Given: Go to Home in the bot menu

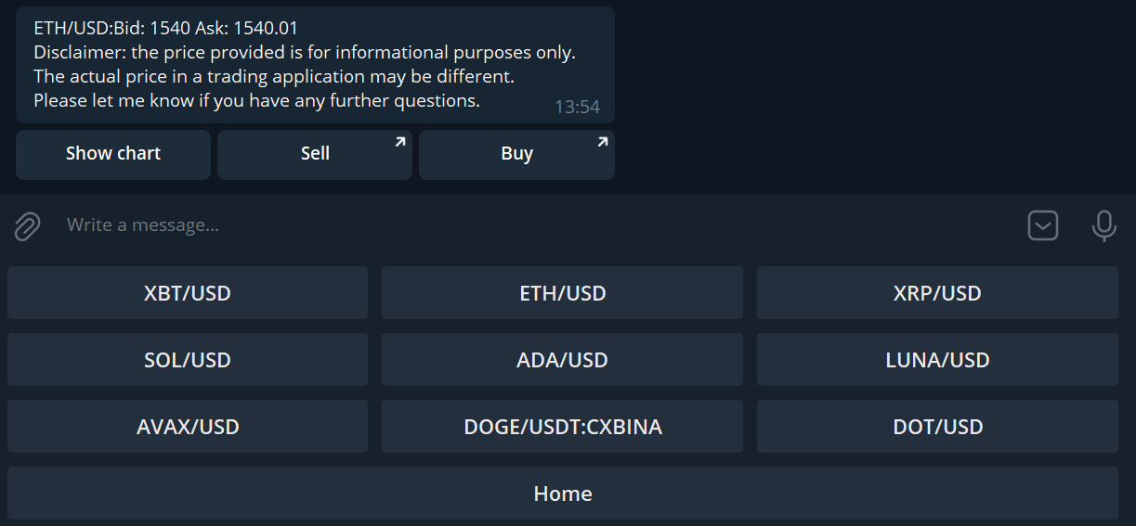Looking at the screenshot, I should (x=562, y=494).
